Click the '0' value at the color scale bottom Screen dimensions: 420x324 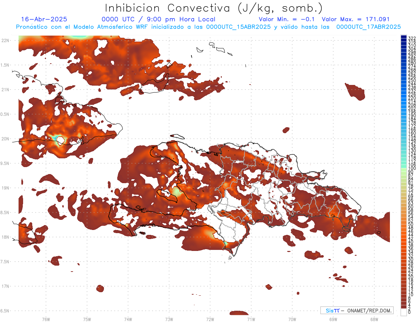409,312
